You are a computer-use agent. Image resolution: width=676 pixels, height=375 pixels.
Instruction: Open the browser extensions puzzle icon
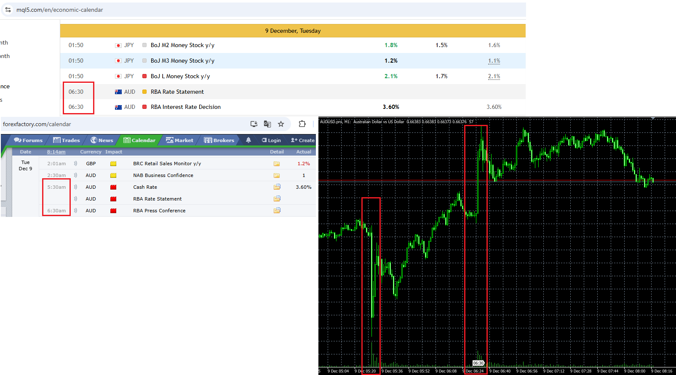point(302,124)
